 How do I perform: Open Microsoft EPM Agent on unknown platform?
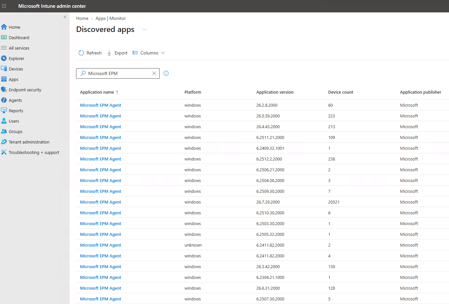point(101,245)
